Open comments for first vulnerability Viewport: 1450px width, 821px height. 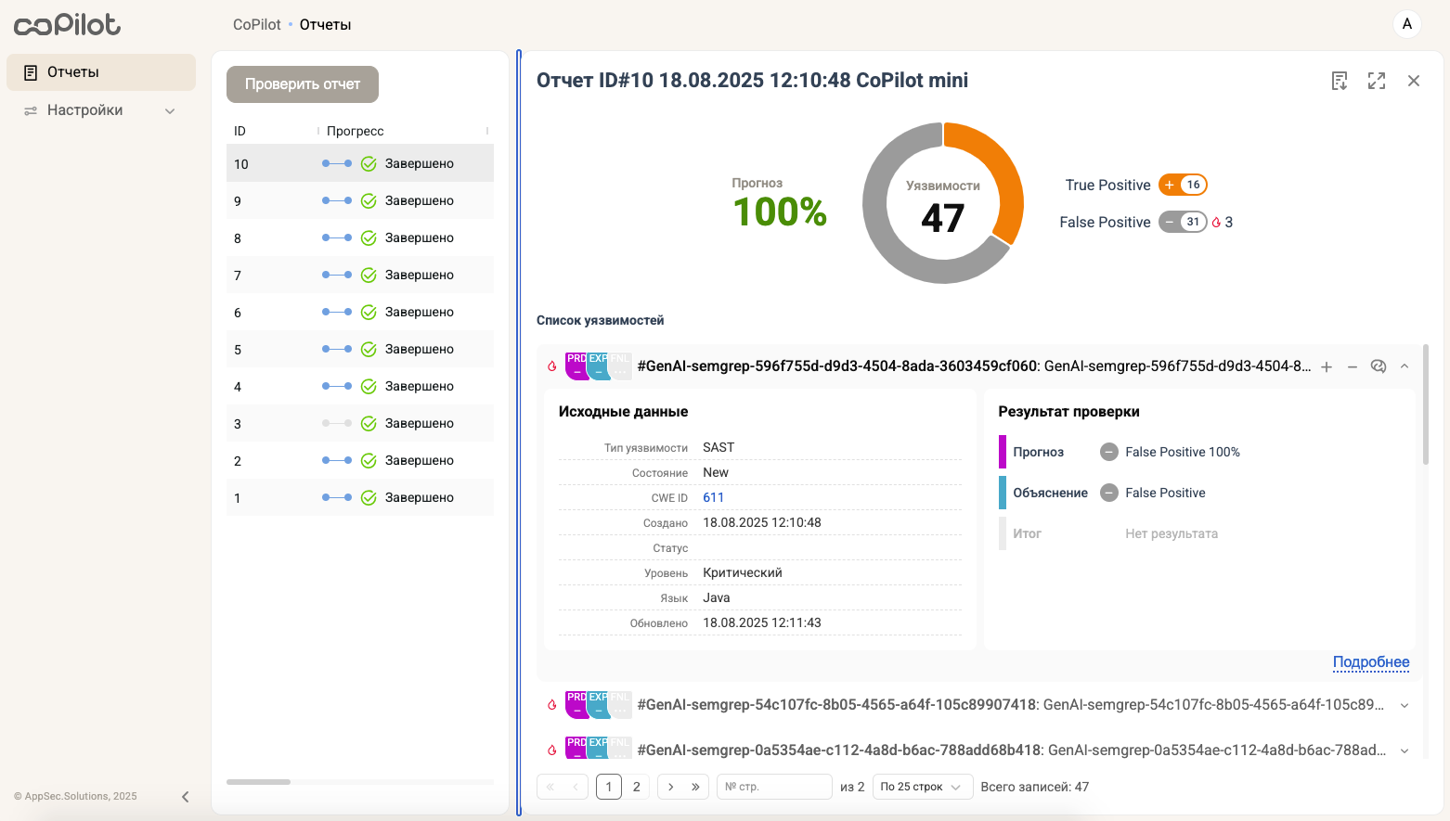coord(1379,366)
